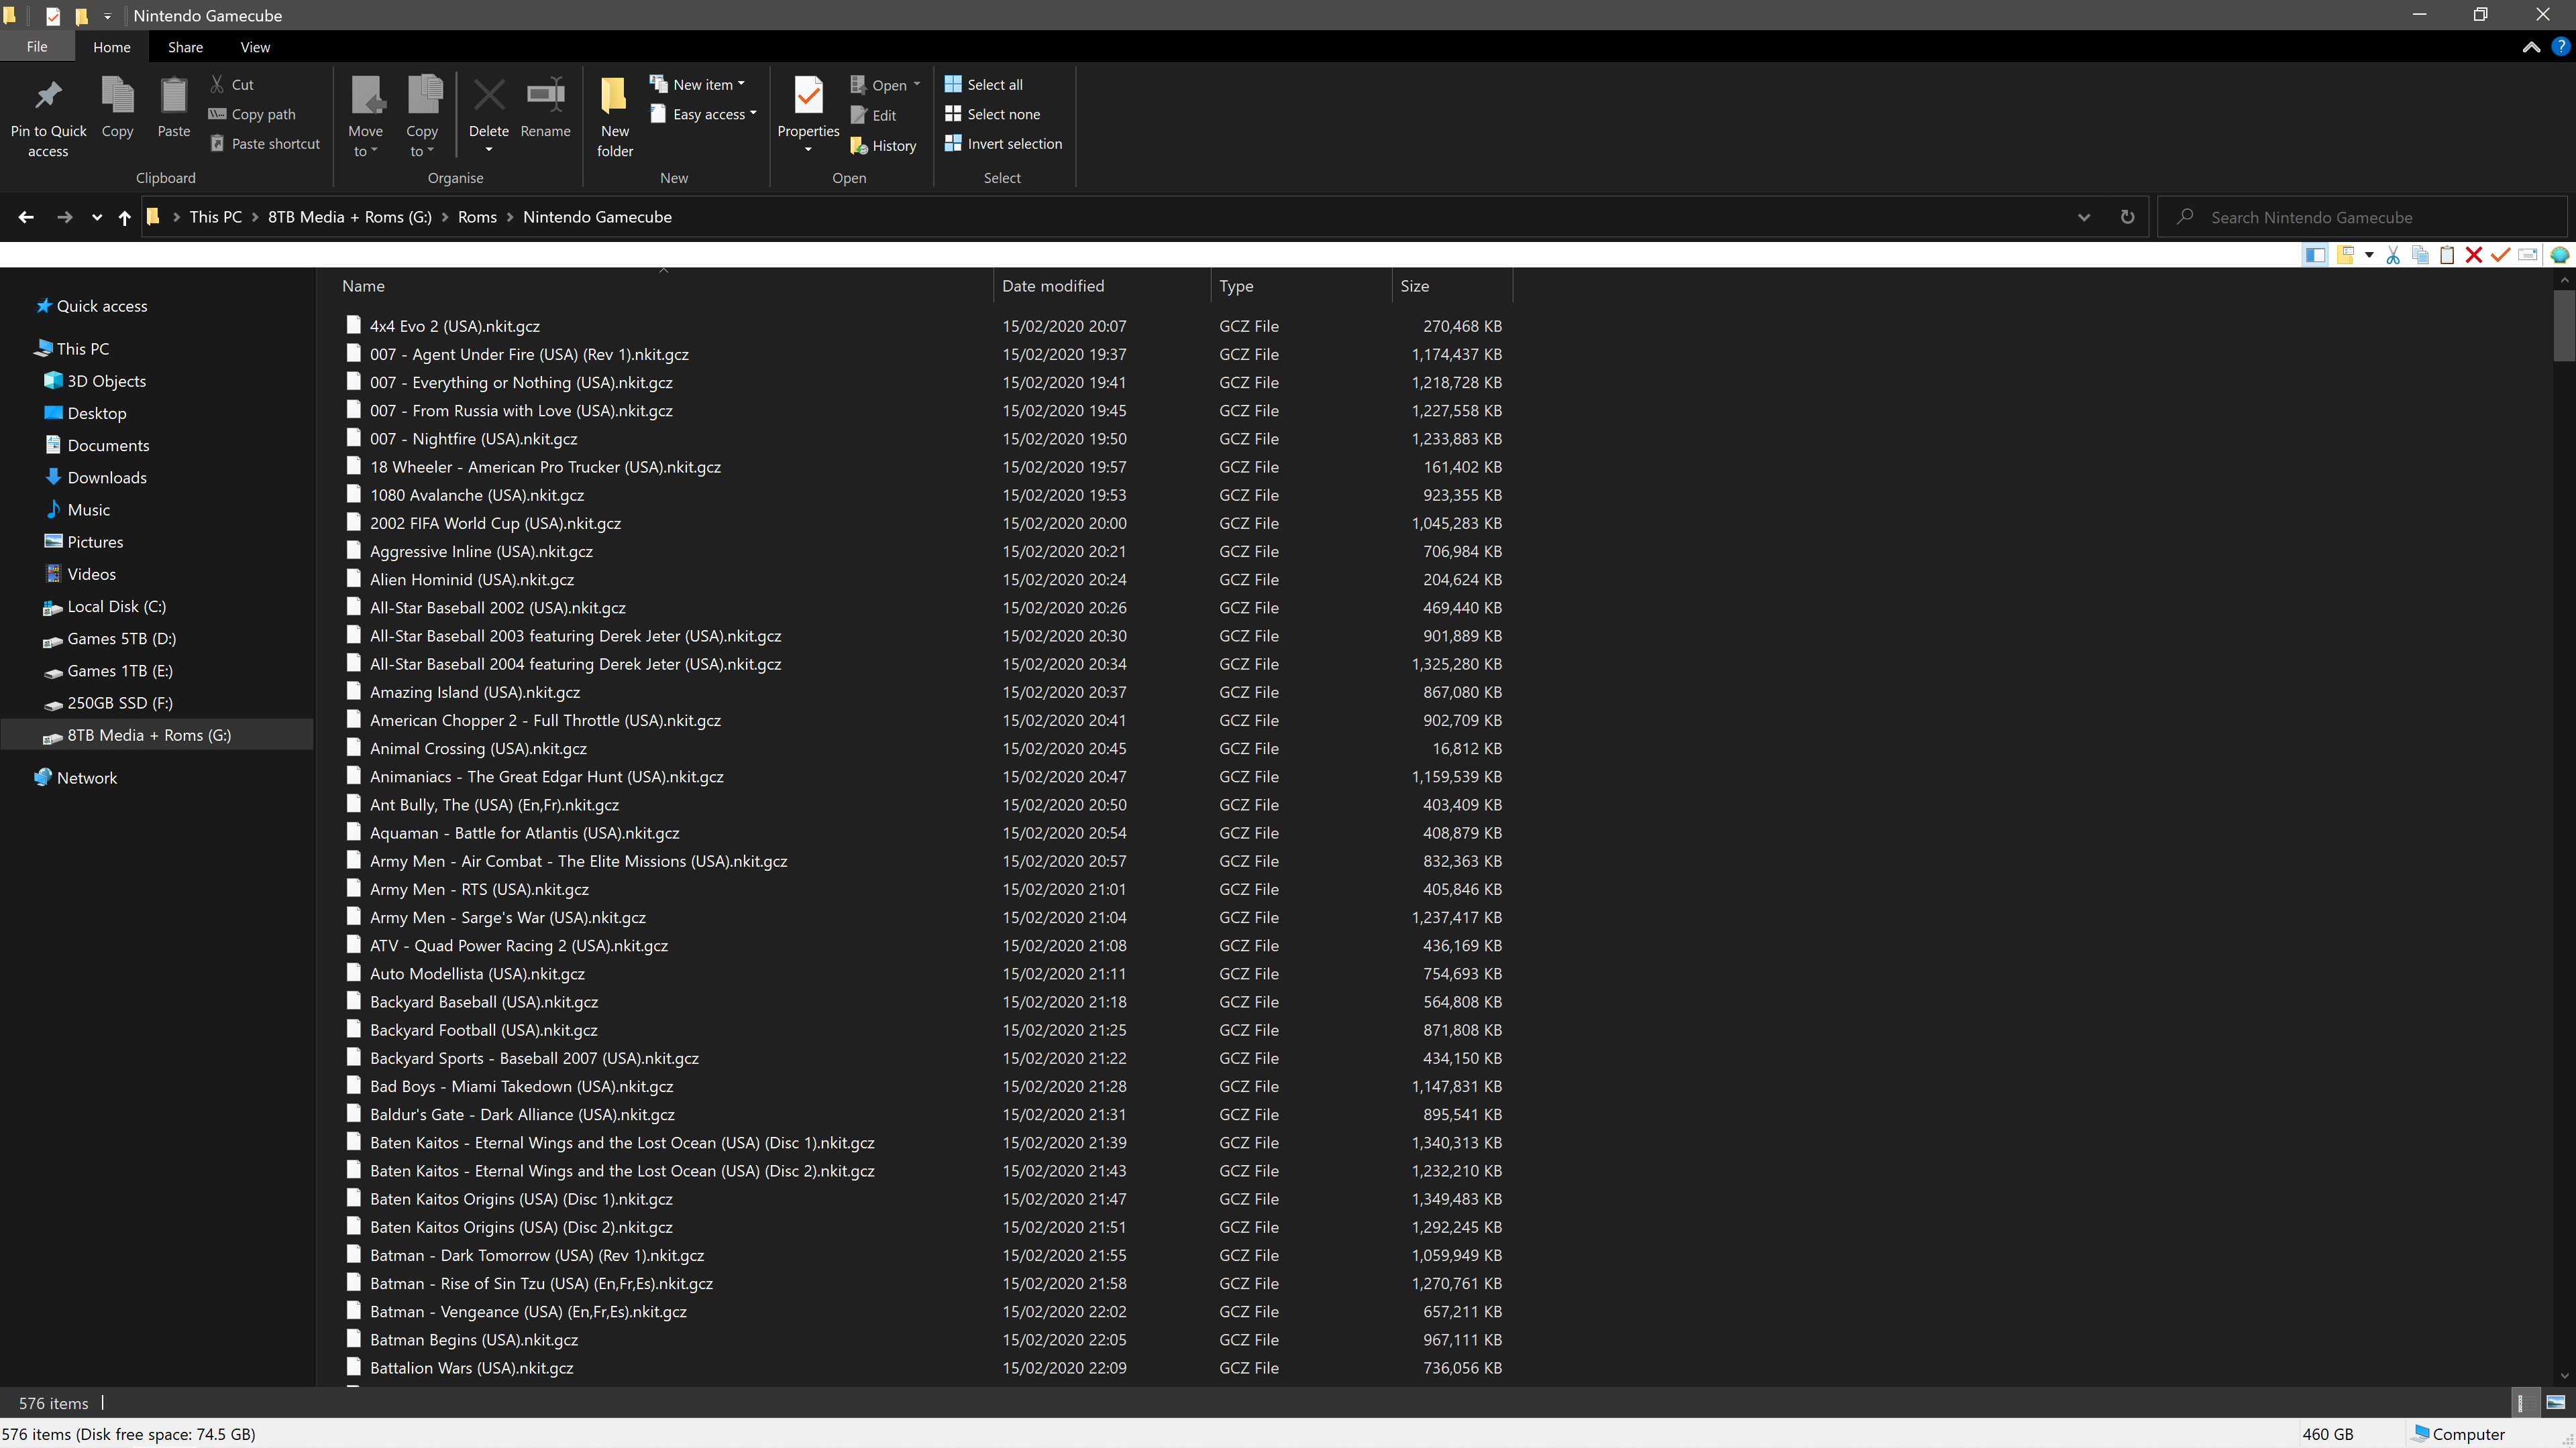This screenshot has height=1448, width=2576.
Task: Open the Copy to dropdown
Action: coord(422,116)
